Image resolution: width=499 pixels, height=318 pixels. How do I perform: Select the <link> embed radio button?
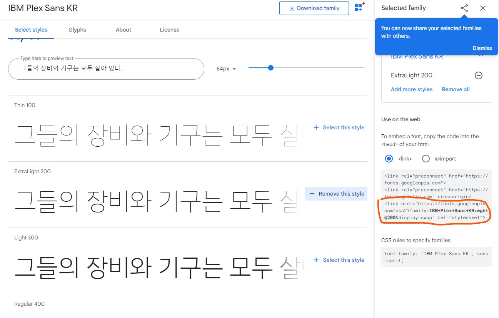[x=389, y=159]
